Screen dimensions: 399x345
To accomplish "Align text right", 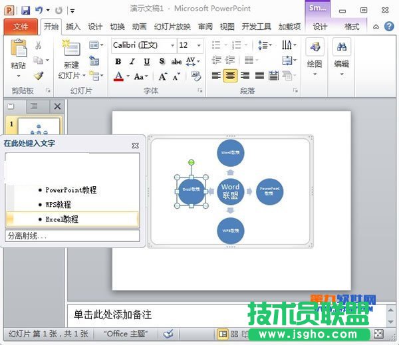I will coord(245,76).
